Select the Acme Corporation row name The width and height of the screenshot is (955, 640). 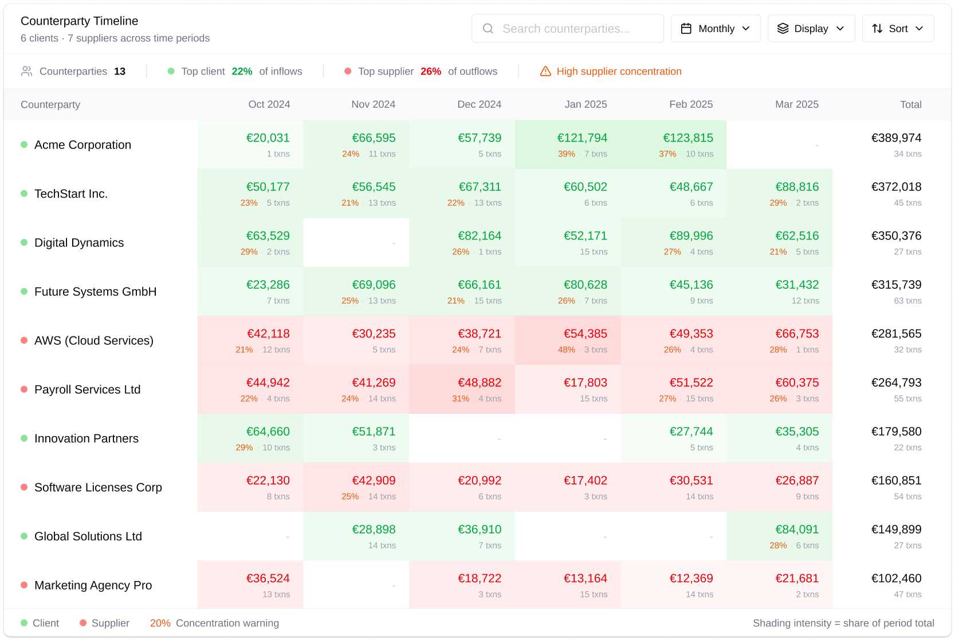[x=82, y=144]
